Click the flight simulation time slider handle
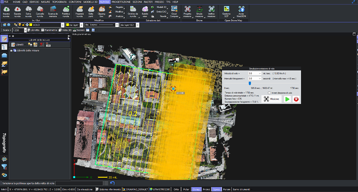The height and width of the screenshot is (192, 358). click(x=250, y=84)
